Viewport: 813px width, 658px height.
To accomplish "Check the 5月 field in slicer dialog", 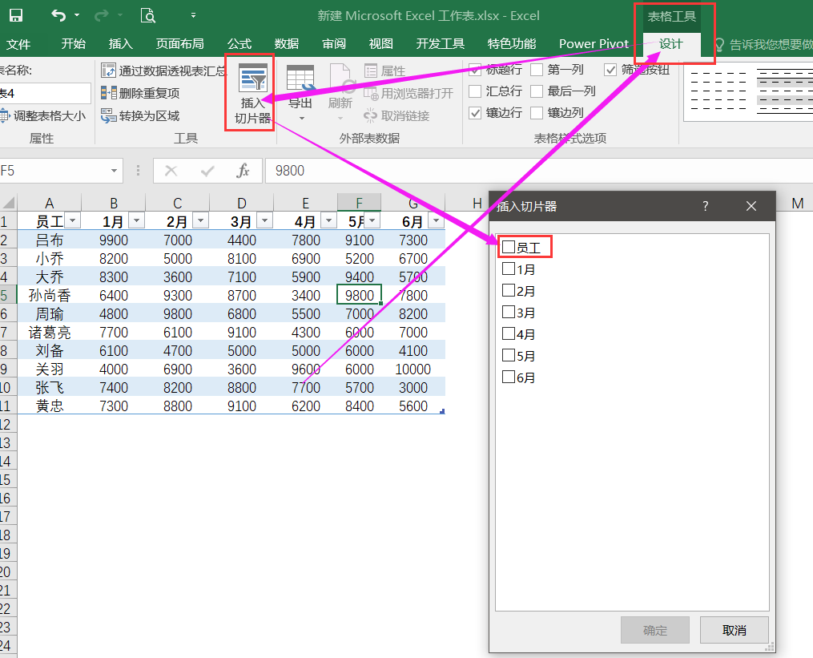I will [509, 355].
